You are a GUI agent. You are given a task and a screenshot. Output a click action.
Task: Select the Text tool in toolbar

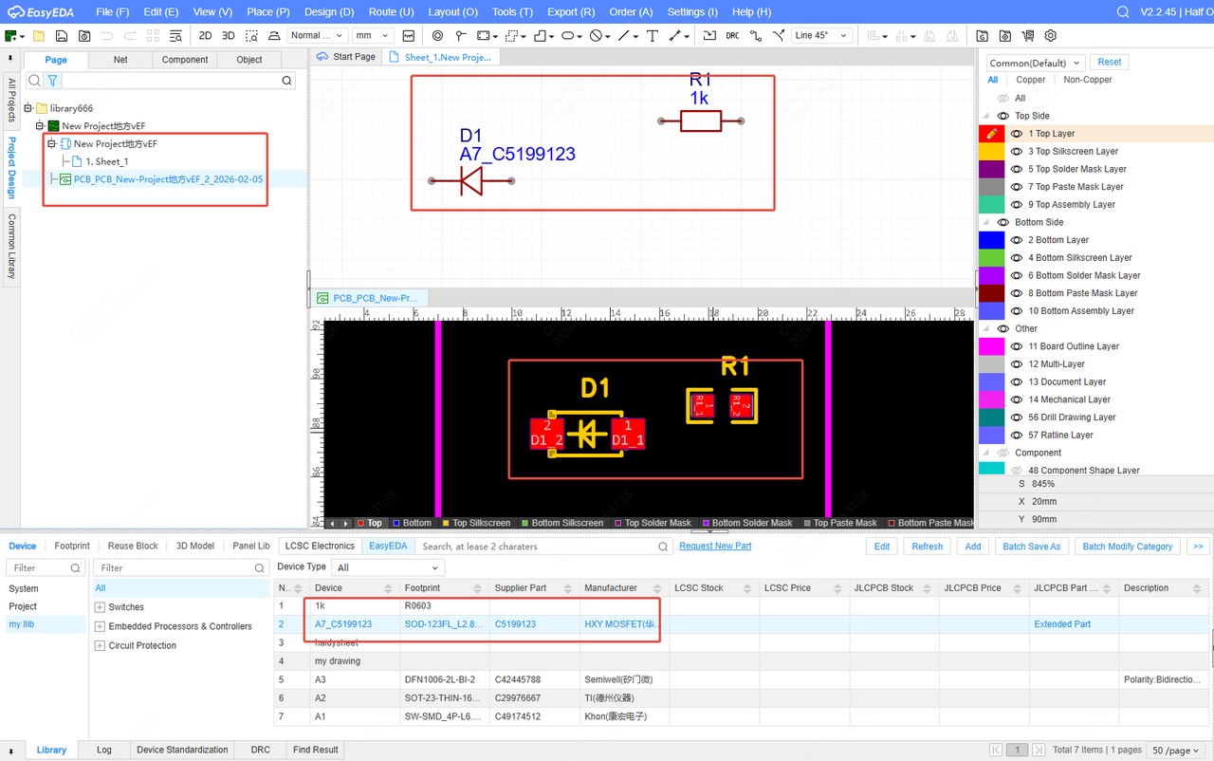click(653, 36)
